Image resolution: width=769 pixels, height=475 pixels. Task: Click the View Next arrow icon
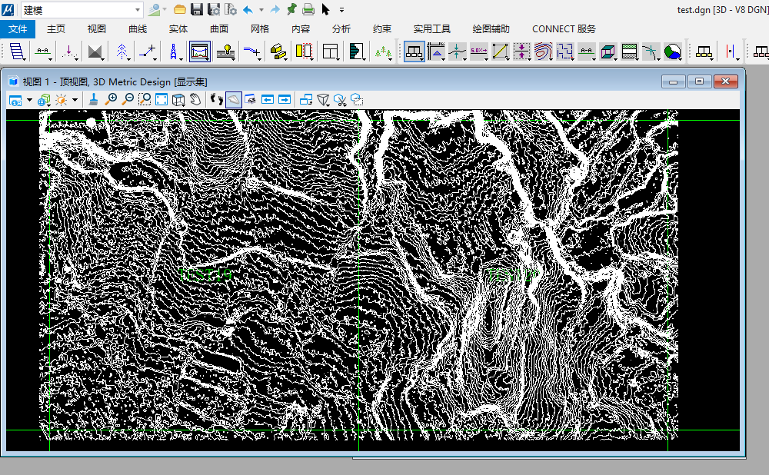pyautogui.click(x=285, y=99)
